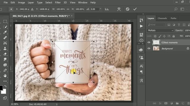
Task: Open the Color palette panel icon
Action: coord(141,50)
